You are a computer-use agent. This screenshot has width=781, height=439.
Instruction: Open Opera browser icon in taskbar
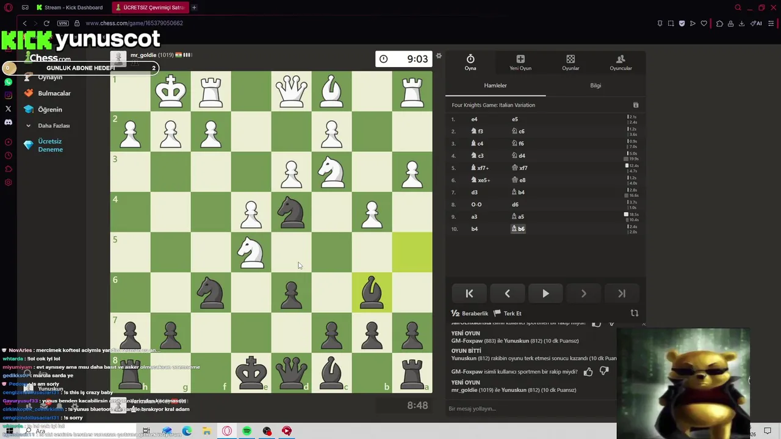coord(227,431)
